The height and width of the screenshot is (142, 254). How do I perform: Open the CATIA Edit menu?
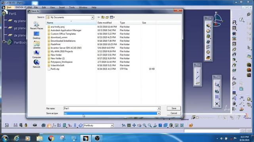click(x=44, y=7)
